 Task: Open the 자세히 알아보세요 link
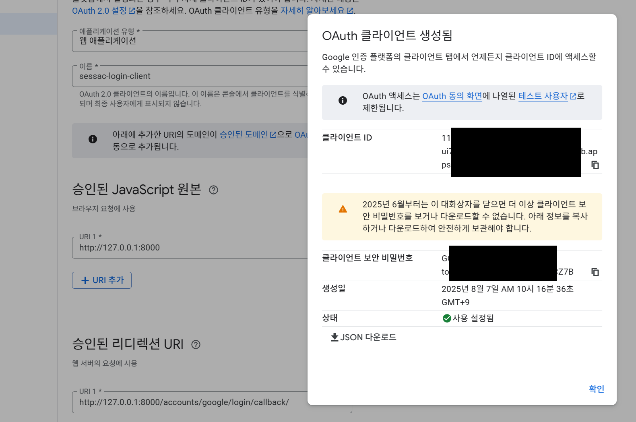coord(316,11)
